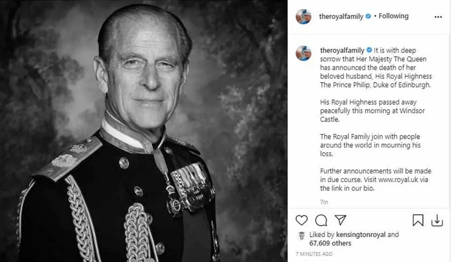The image size is (451, 262).
Task: Click the black-and-white portrait photo
Action: 144,131
